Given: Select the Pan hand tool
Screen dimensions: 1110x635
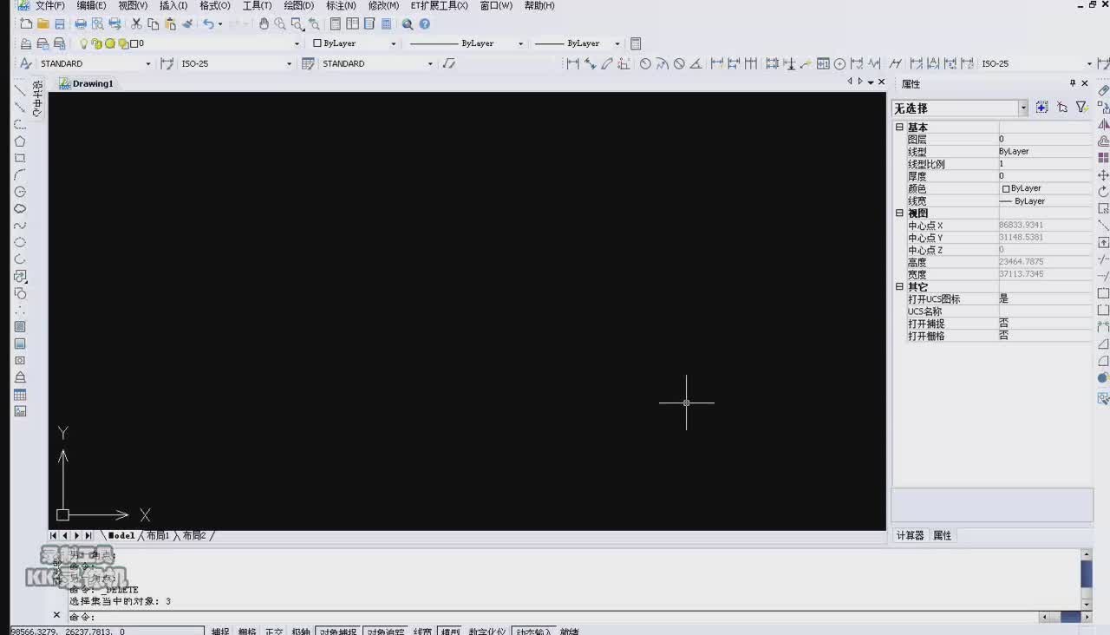Looking at the screenshot, I should coord(264,24).
